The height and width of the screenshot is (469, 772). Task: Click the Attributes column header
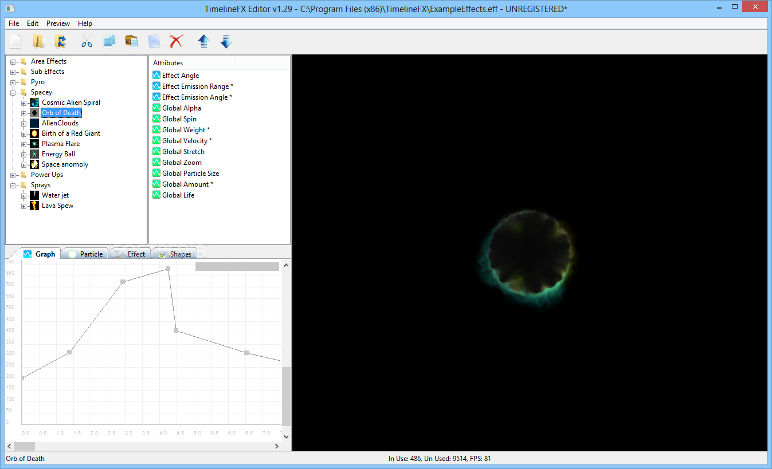tap(191, 62)
